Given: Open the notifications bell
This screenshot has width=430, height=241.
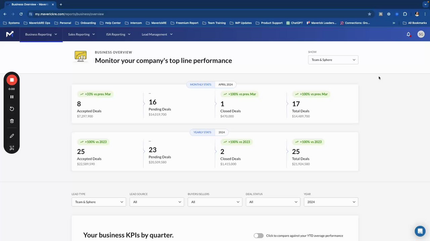Looking at the screenshot, I should [x=408, y=34].
